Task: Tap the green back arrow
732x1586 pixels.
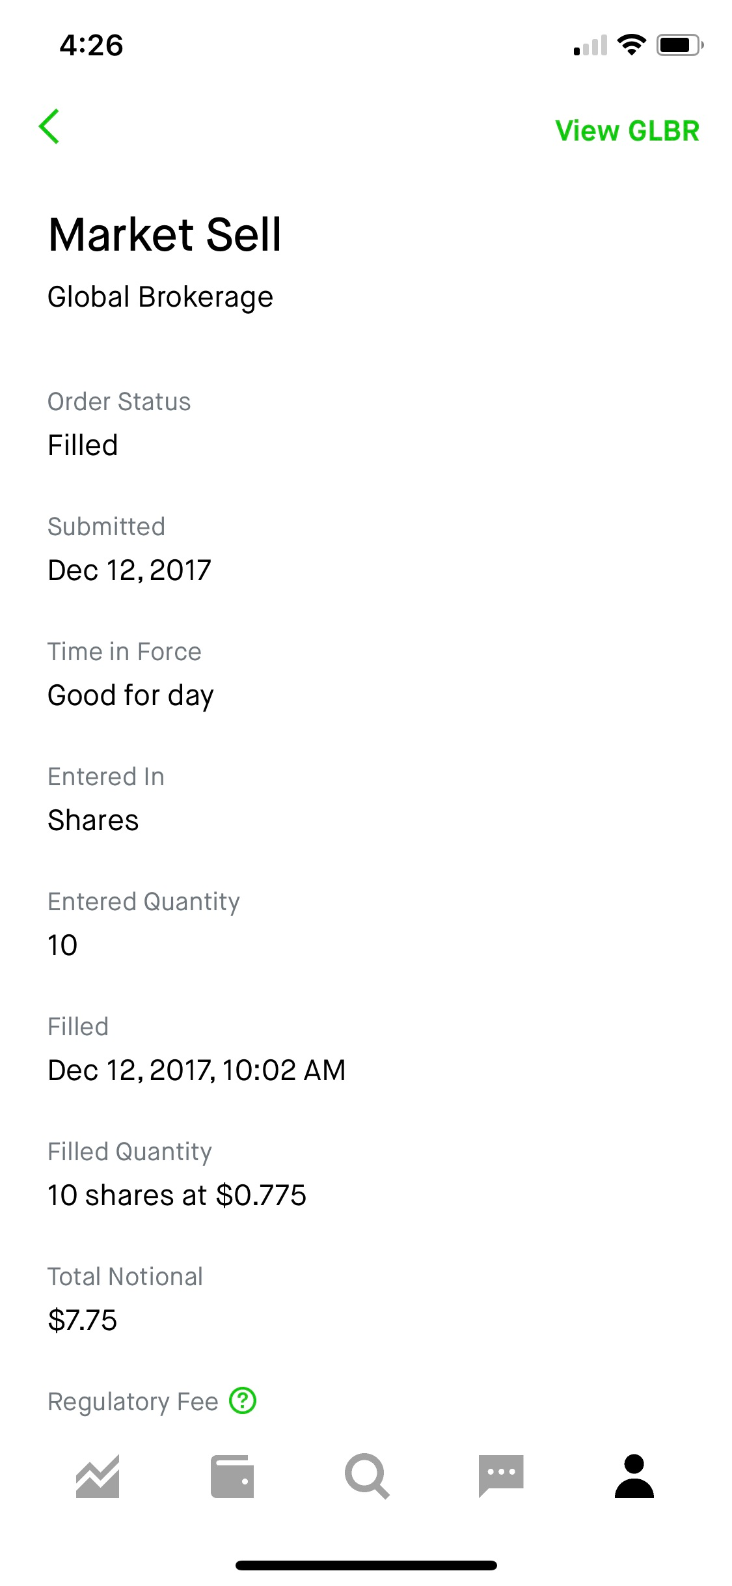Action: point(49,126)
